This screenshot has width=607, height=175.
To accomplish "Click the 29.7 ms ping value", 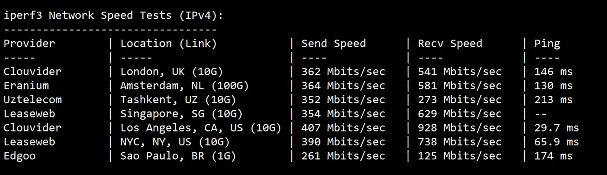I will click(x=556, y=128).
